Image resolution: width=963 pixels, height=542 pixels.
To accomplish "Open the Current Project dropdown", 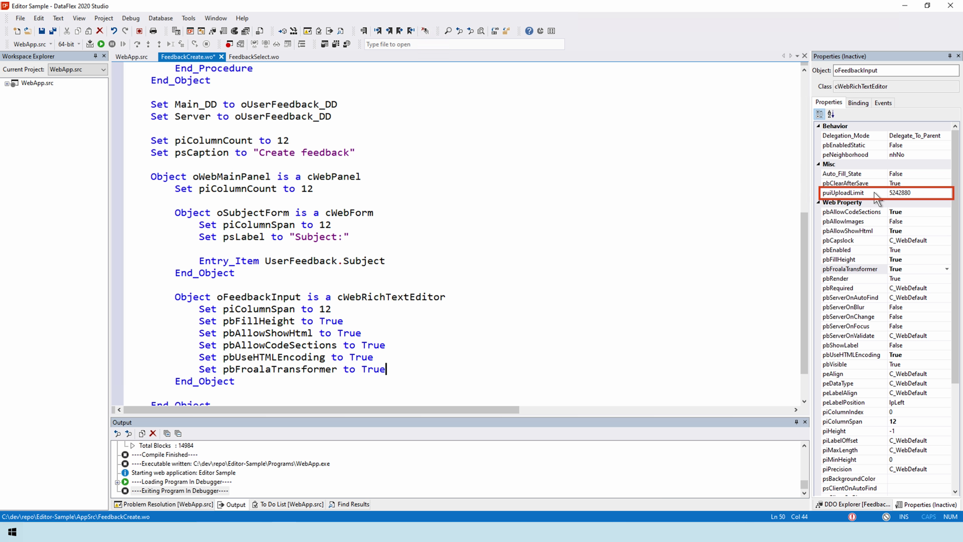I will click(x=103, y=70).
